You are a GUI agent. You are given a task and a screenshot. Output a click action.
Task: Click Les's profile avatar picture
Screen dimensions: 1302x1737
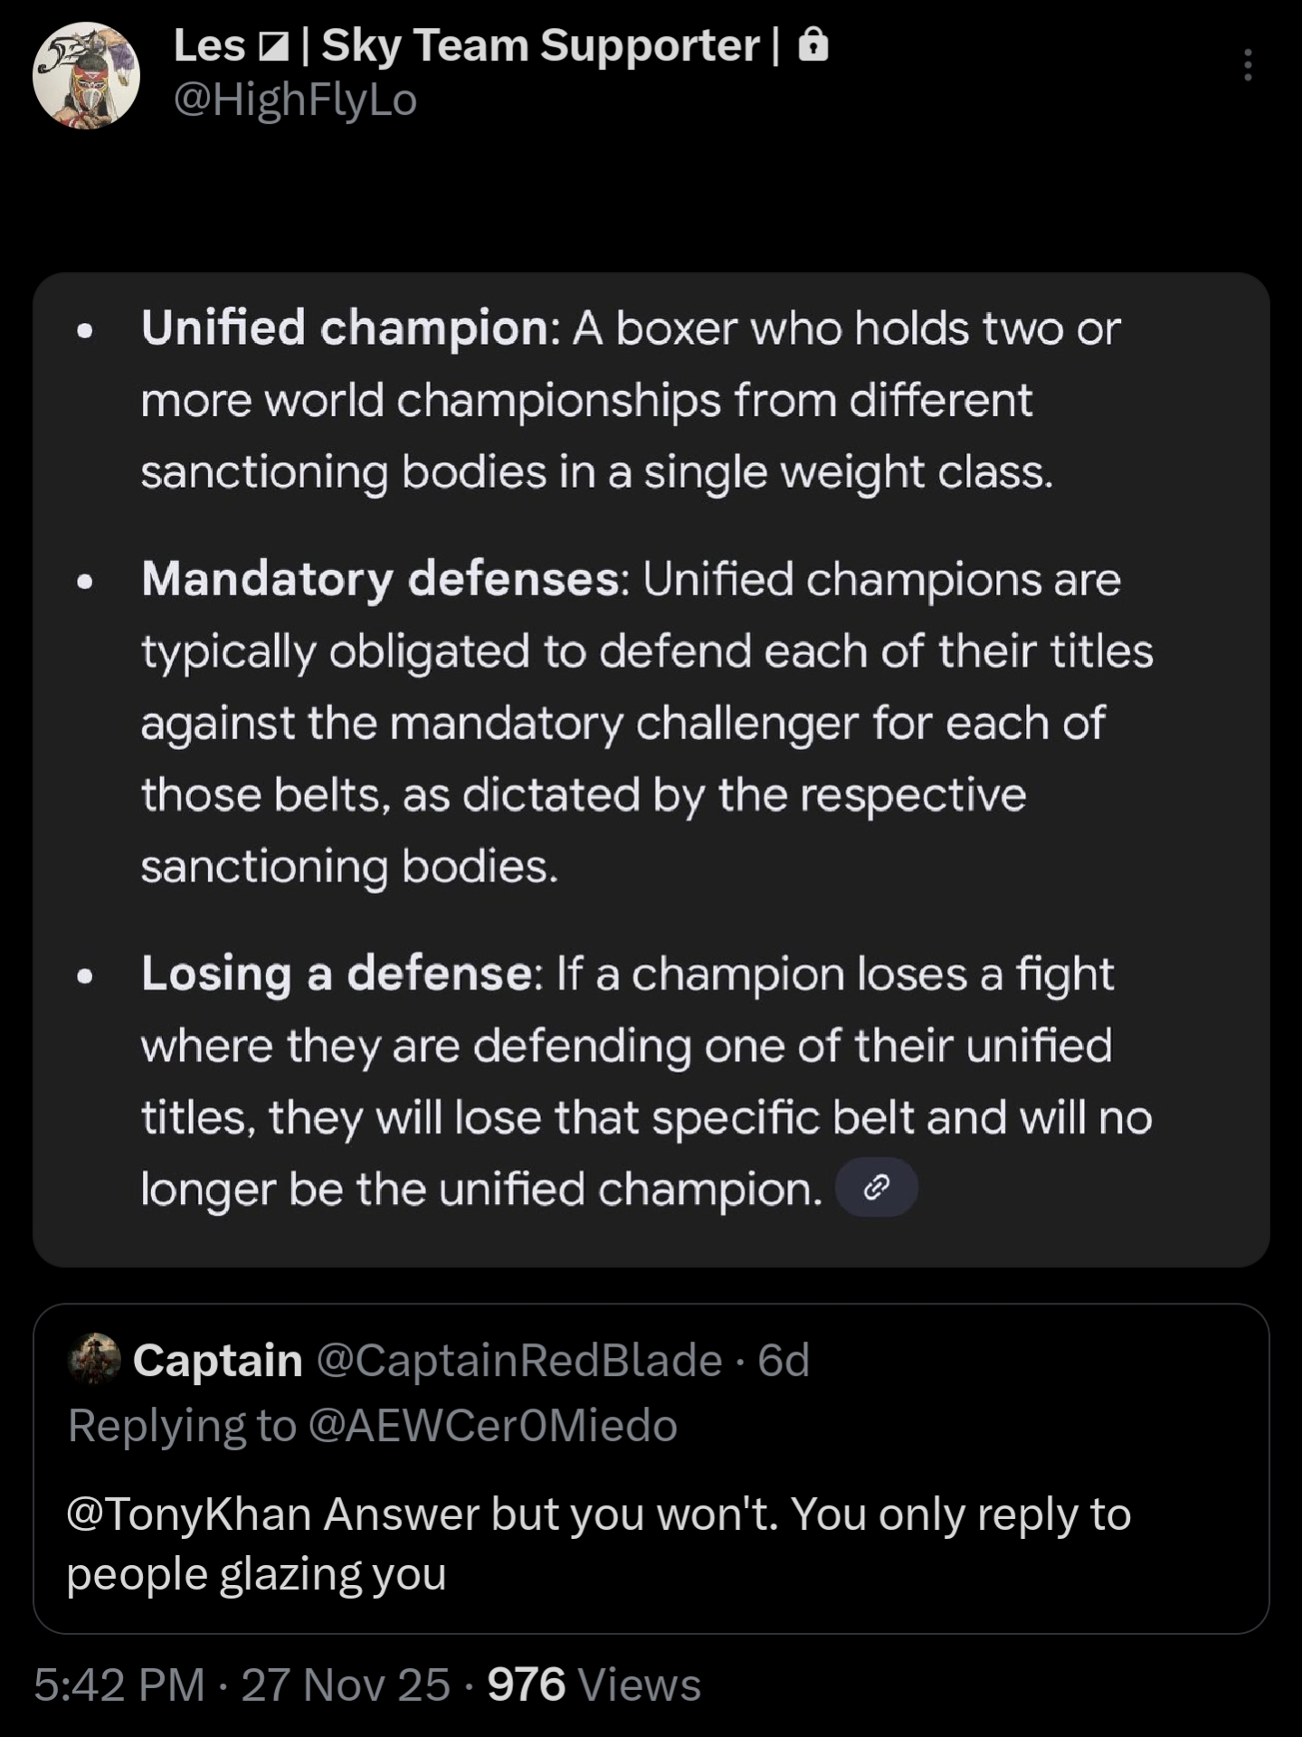point(86,75)
